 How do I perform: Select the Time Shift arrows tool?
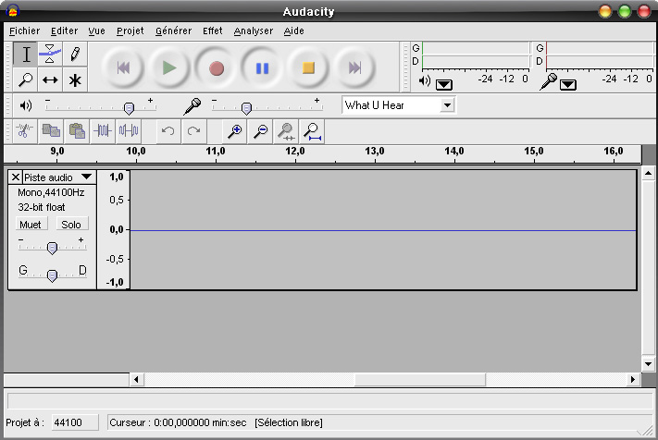point(50,79)
